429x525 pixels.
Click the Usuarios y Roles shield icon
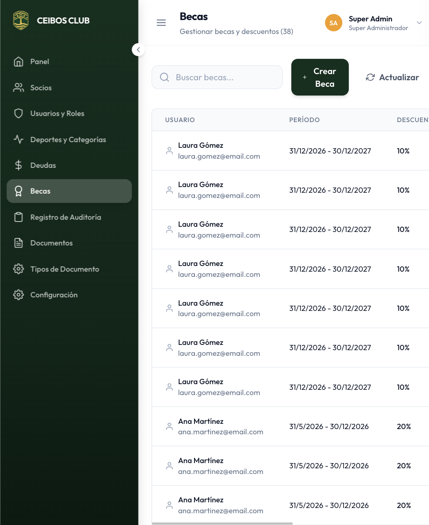18,114
